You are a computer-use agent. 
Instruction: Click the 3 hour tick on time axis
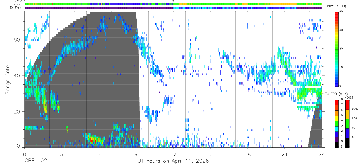click(x=62, y=154)
